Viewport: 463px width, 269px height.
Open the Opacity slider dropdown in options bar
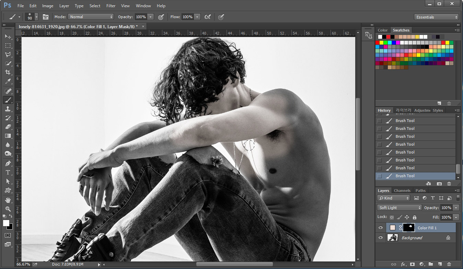(x=151, y=17)
